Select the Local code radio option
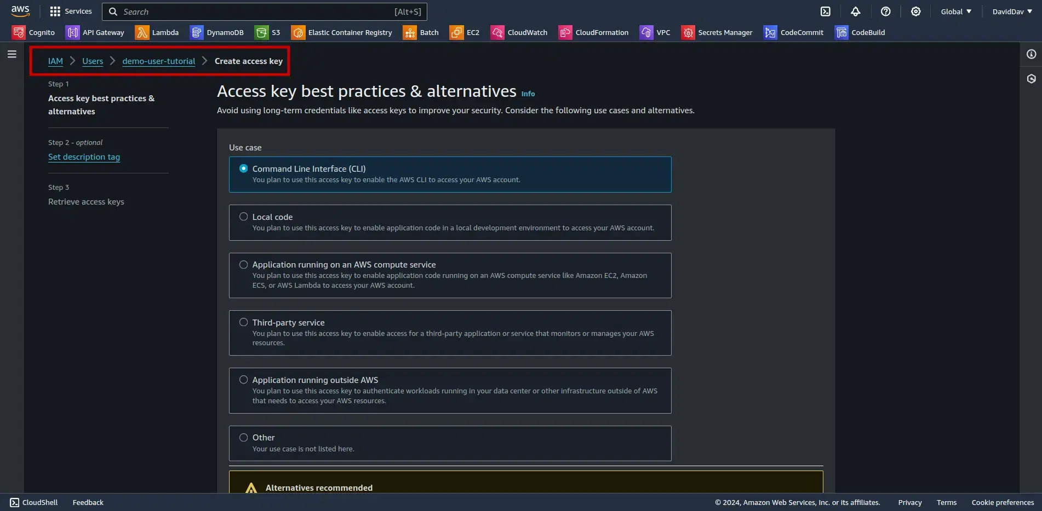This screenshot has width=1042, height=511. (x=244, y=217)
